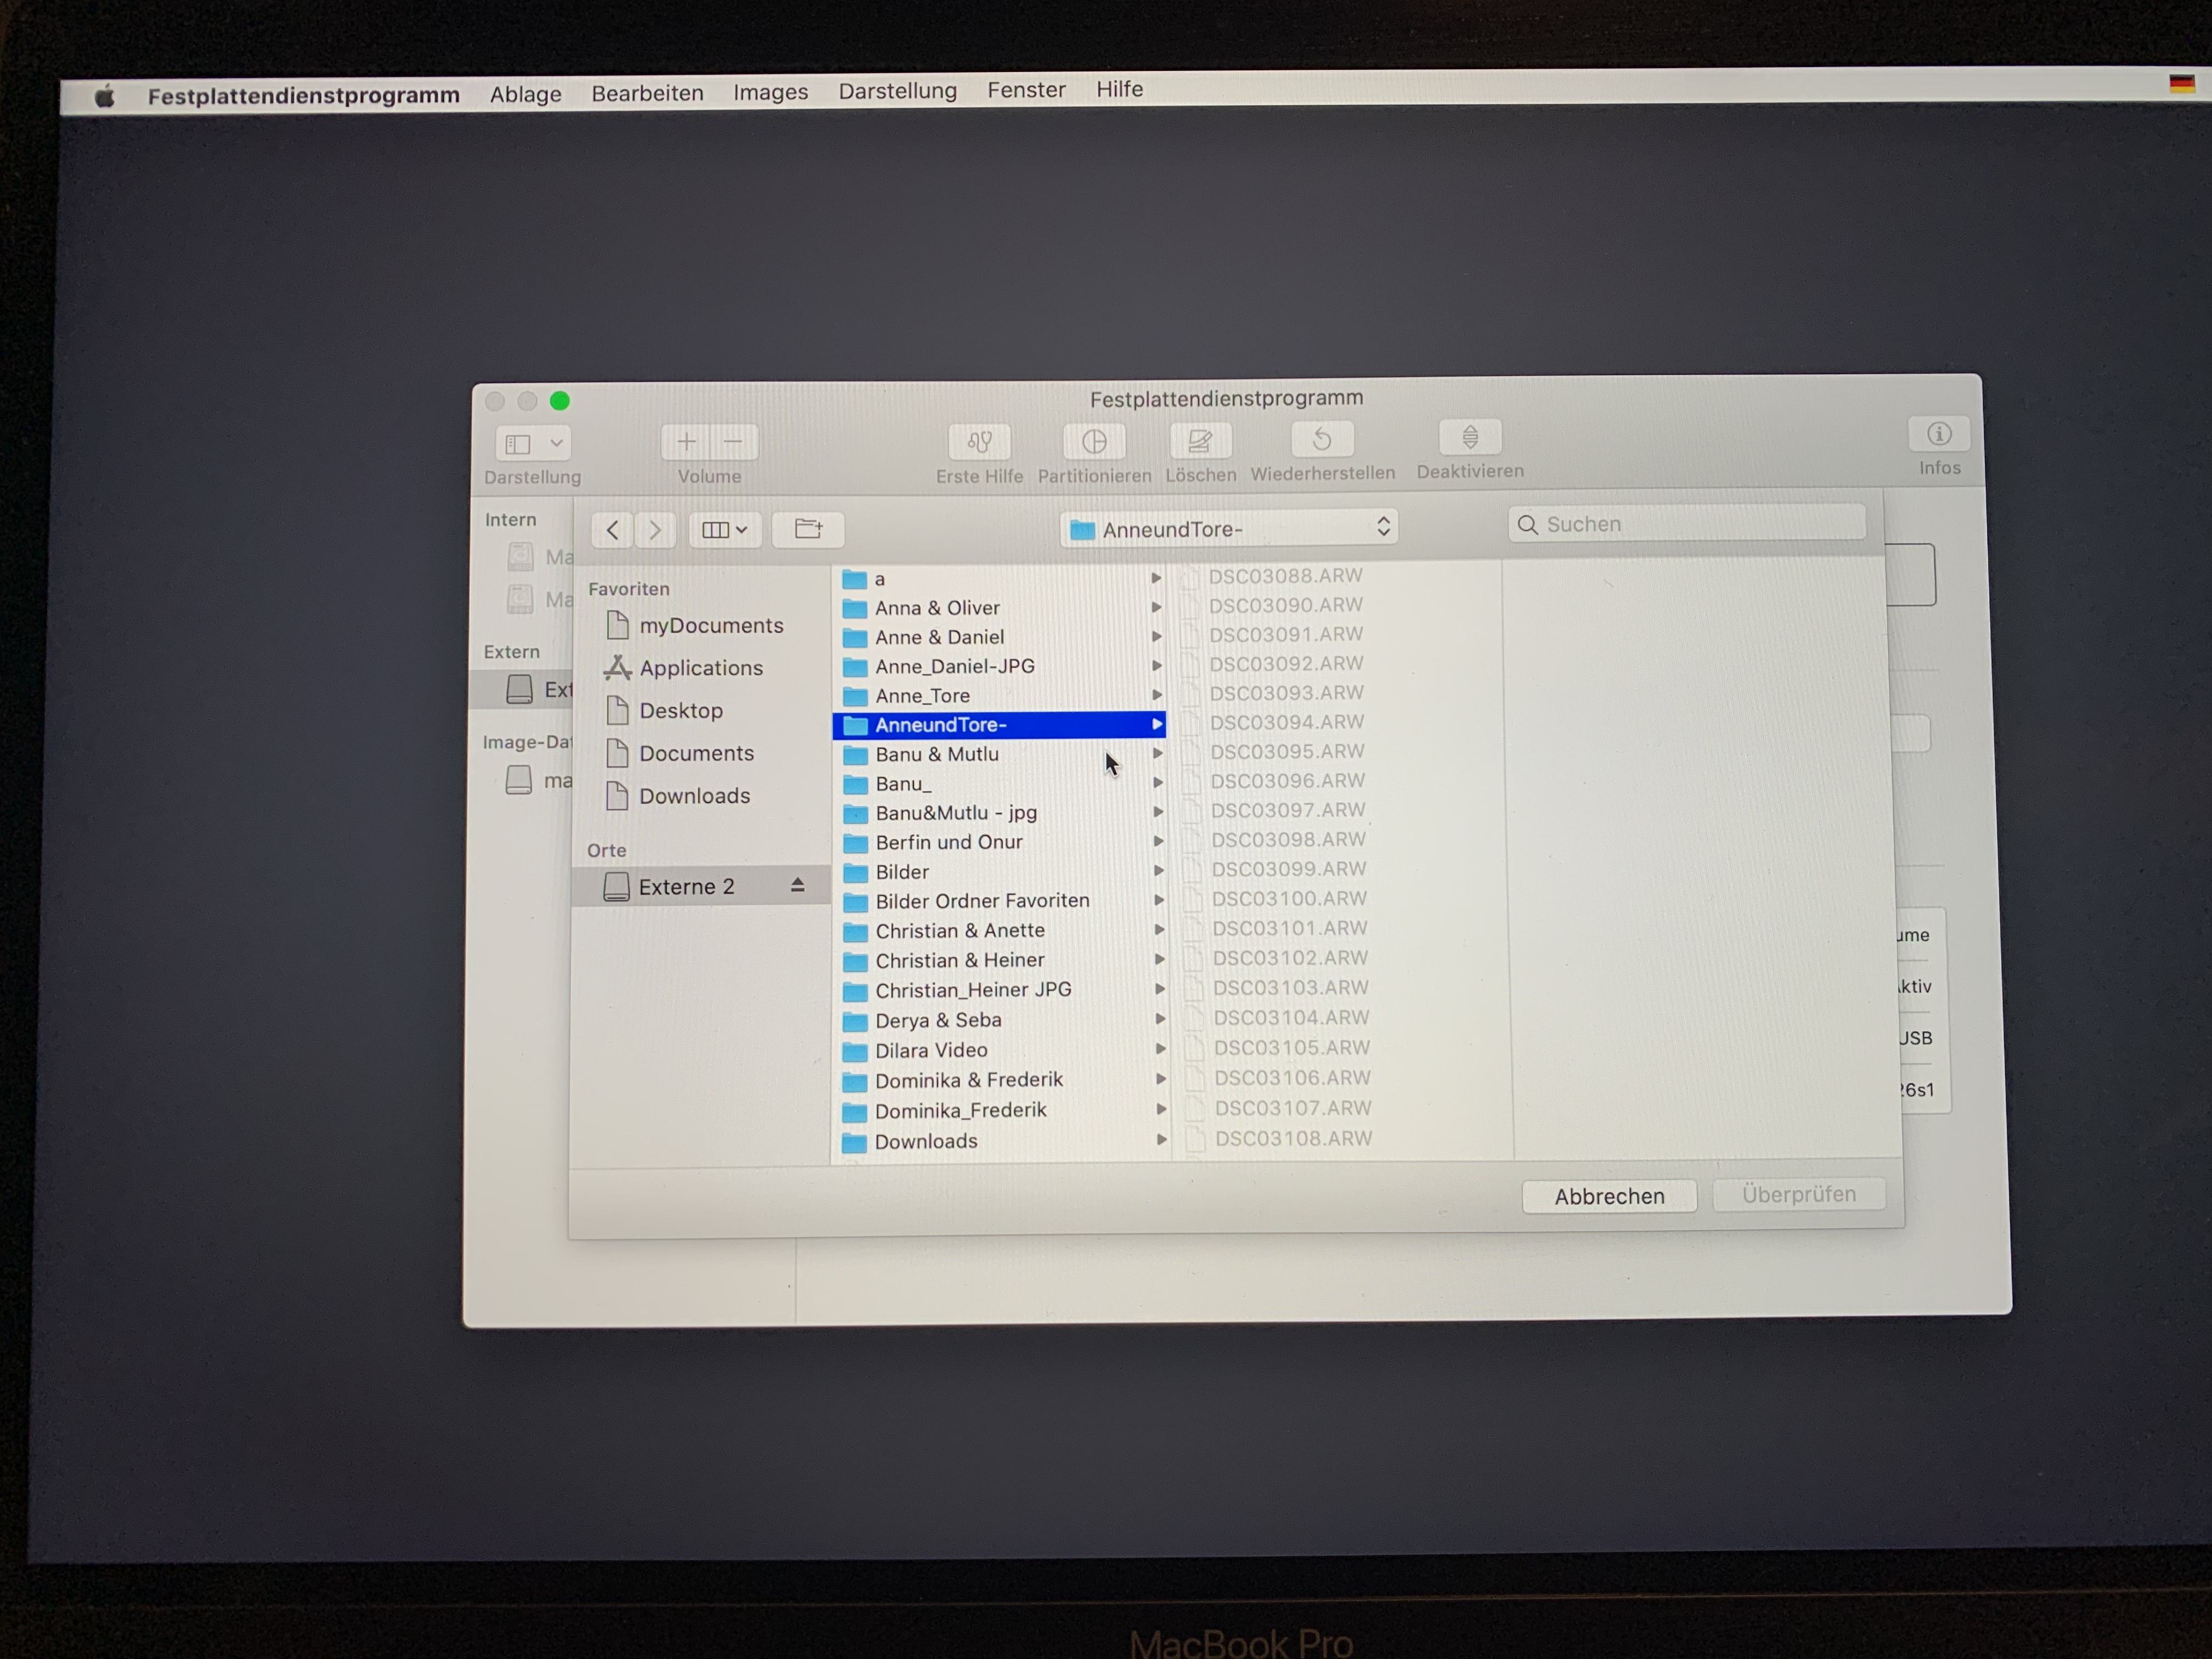Expand the Christian & Anette folder arrow
Viewport: 2212px width, 1659px height.
(1159, 930)
